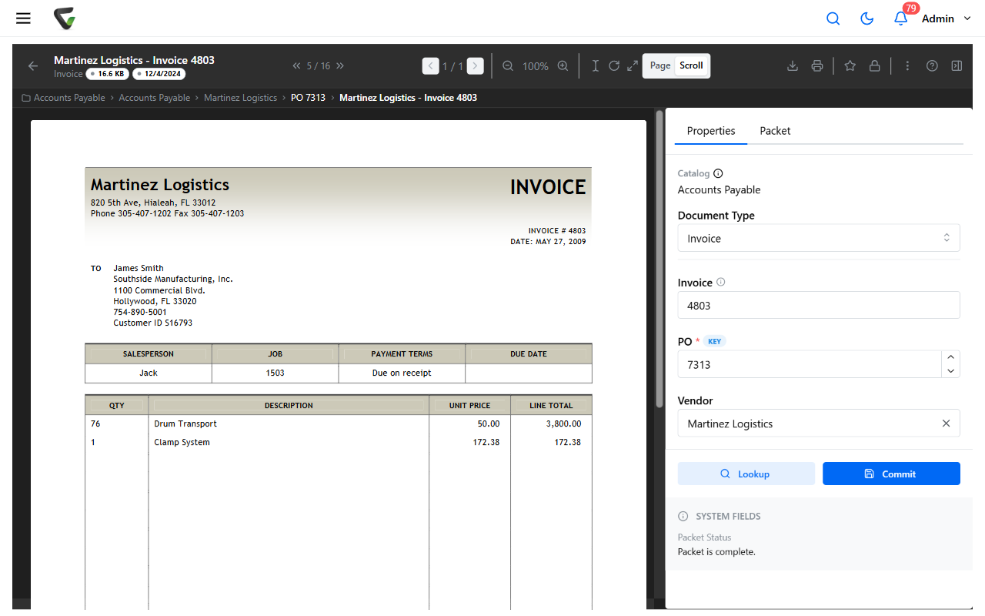This screenshot has height=616, width=985.
Task: Switch viewer to Page mode
Action: (x=660, y=65)
